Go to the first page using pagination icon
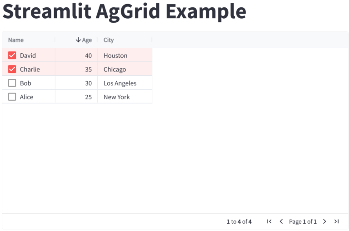 [x=269, y=221]
